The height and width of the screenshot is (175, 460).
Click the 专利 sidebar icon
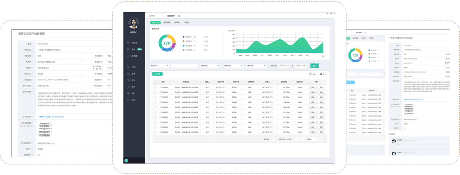[x=133, y=80]
